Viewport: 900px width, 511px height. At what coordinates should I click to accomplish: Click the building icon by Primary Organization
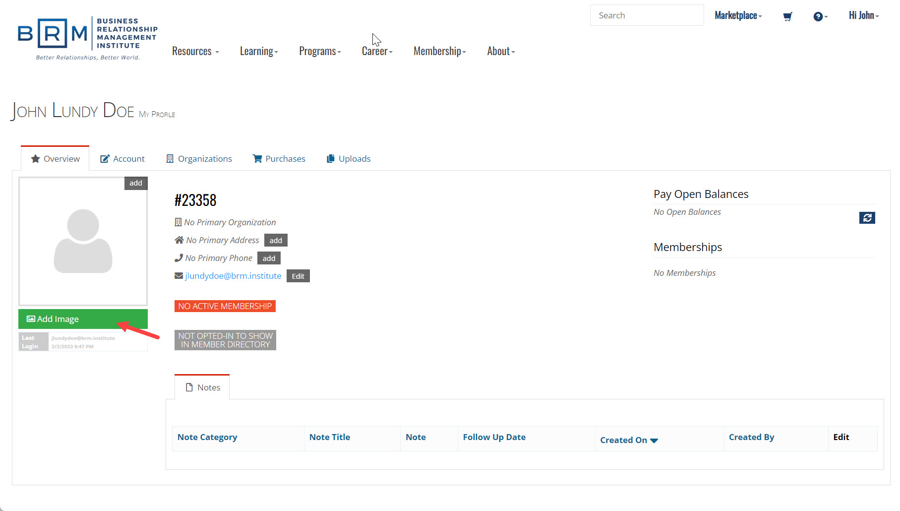(x=178, y=222)
